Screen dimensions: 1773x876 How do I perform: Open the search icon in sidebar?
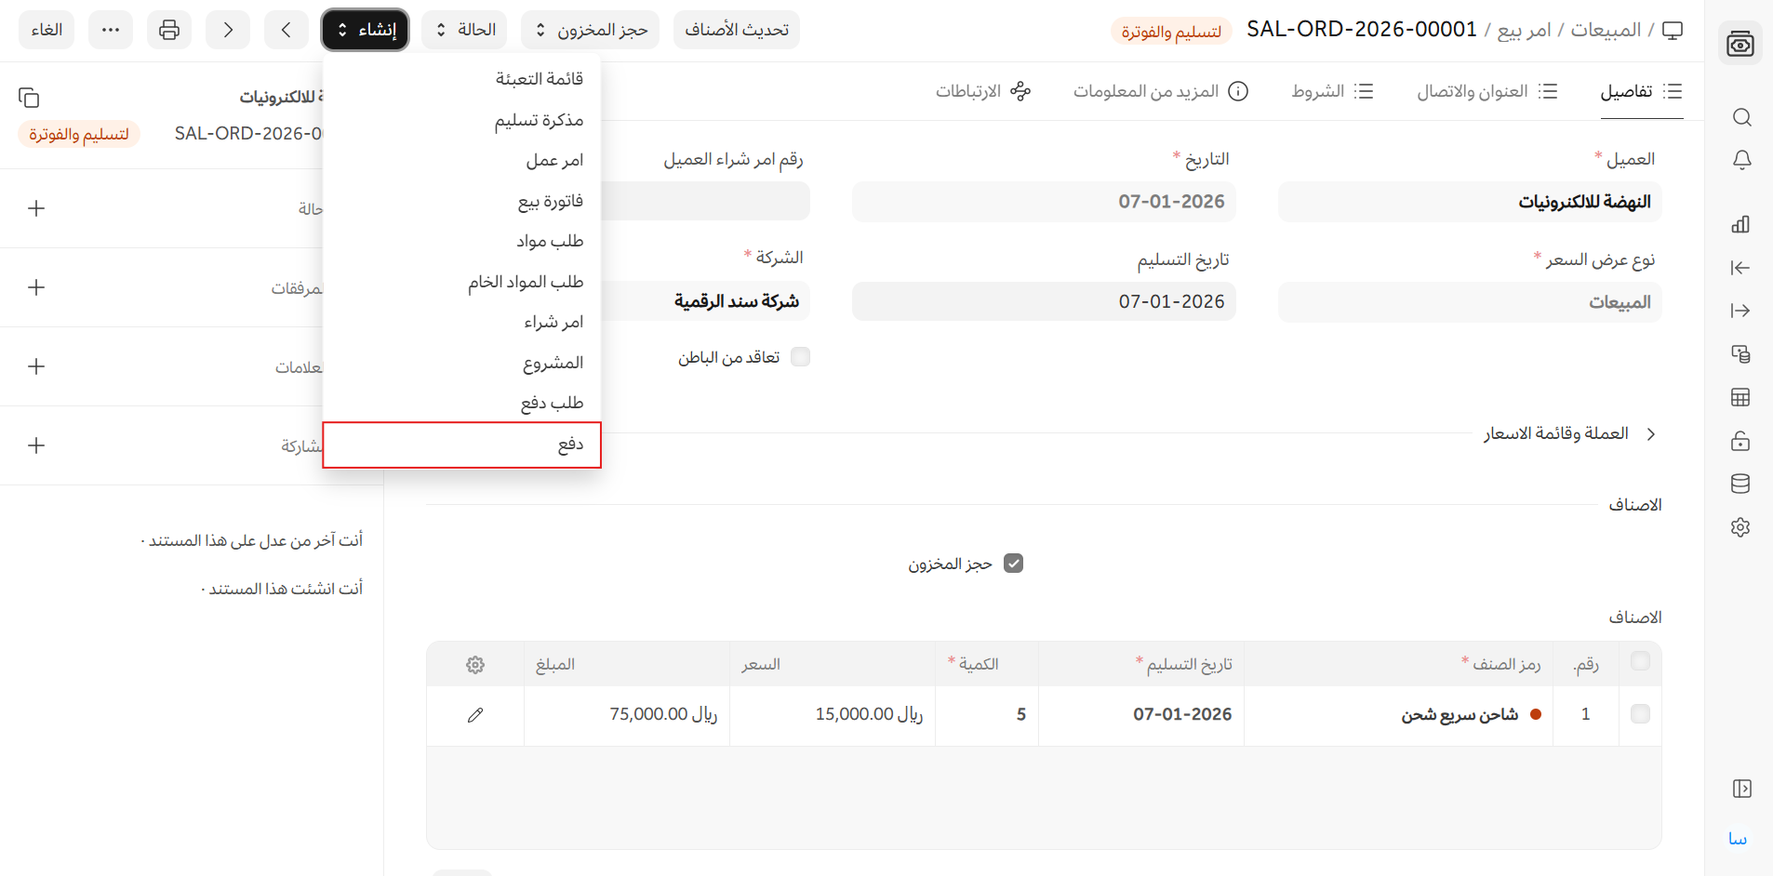point(1741,117)
